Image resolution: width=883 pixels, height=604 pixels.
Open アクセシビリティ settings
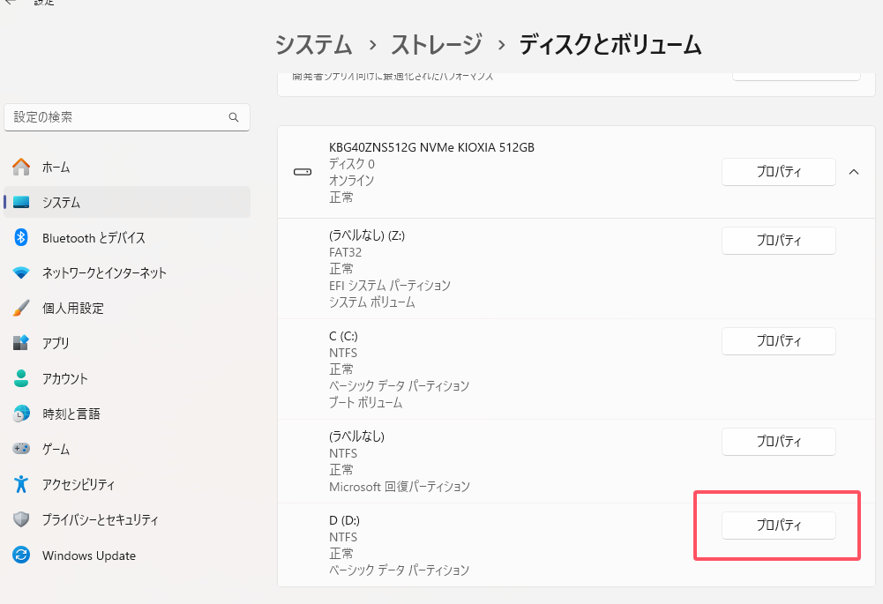click(x=79, y=484)
